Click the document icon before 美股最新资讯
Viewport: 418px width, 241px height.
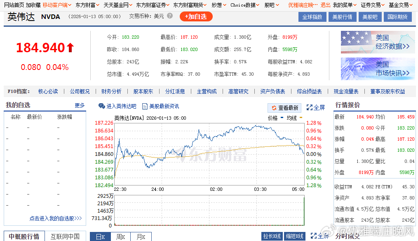(145, 107)
